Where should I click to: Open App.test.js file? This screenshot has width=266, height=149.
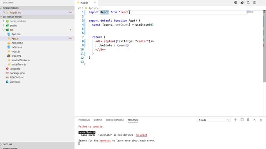(x=17, y=43)
